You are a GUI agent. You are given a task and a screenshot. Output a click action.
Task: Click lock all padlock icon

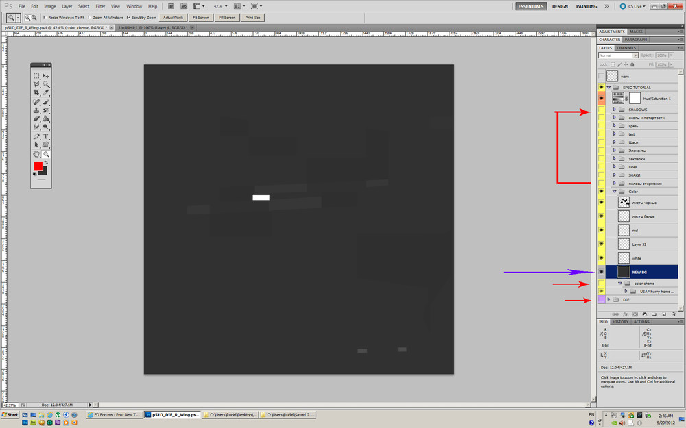pos(632,64)
